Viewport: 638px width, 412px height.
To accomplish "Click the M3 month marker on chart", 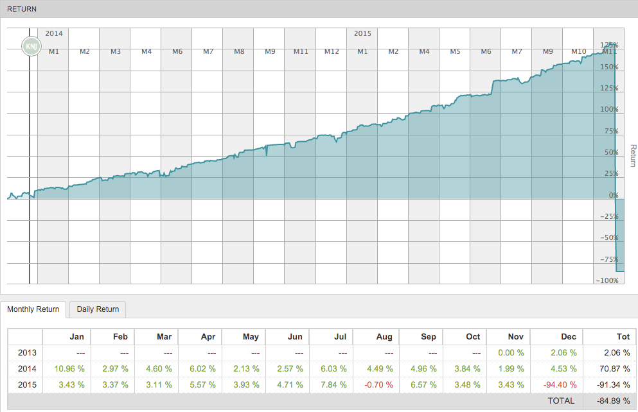I will point(116,51).
